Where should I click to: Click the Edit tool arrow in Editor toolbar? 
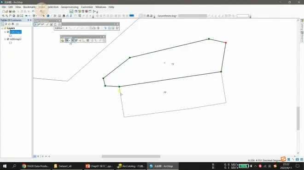pos(66,28)
